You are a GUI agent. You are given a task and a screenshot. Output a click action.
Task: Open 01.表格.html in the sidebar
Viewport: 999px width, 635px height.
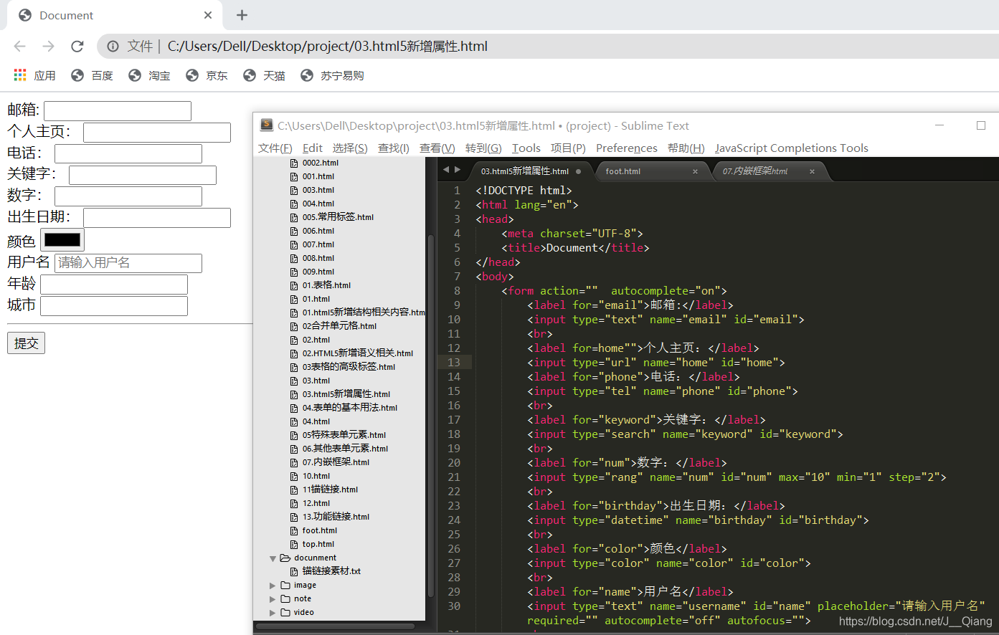coord(326,285)
